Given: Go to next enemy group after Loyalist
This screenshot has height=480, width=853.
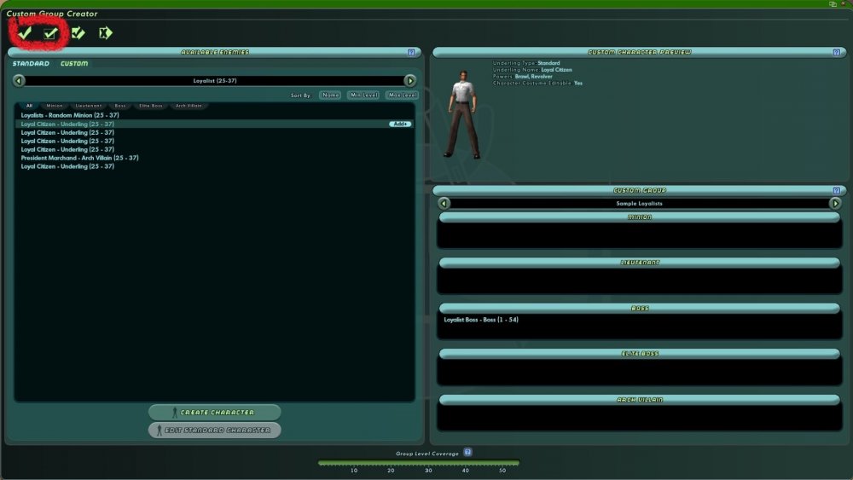Looking at the screenshot, I should (x=410, y=81).
